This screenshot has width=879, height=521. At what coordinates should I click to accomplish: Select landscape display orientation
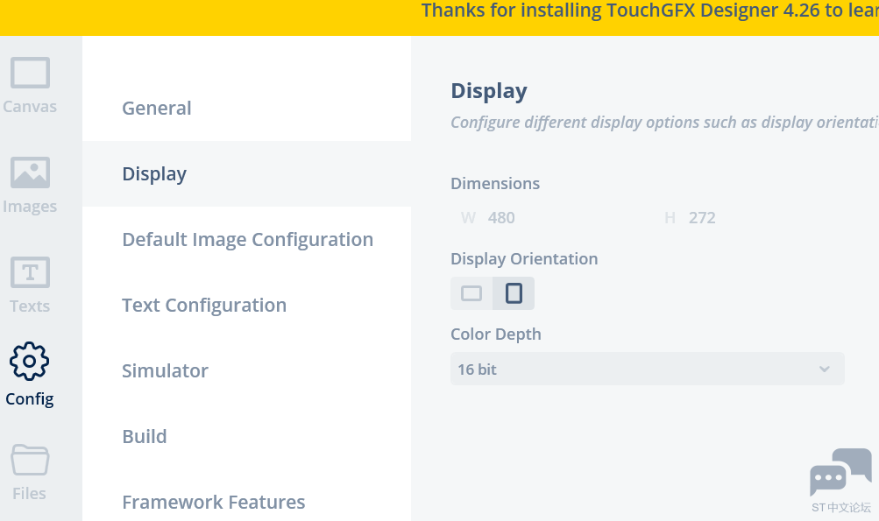coord(471,293)
